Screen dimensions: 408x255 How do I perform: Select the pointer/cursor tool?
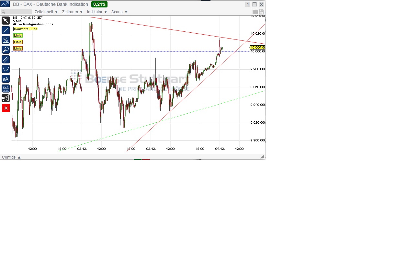pyautogui.click(x=5, y=20)
